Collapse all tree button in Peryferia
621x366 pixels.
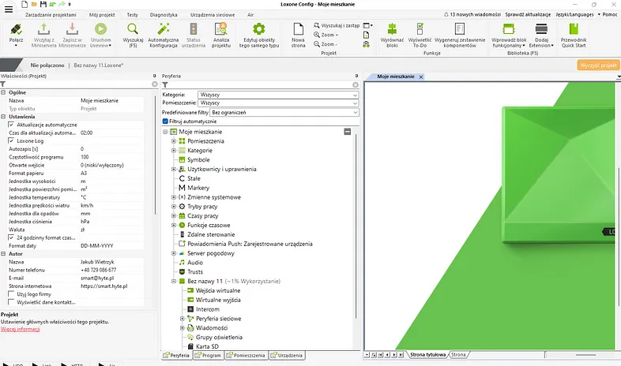pos(348,132)
